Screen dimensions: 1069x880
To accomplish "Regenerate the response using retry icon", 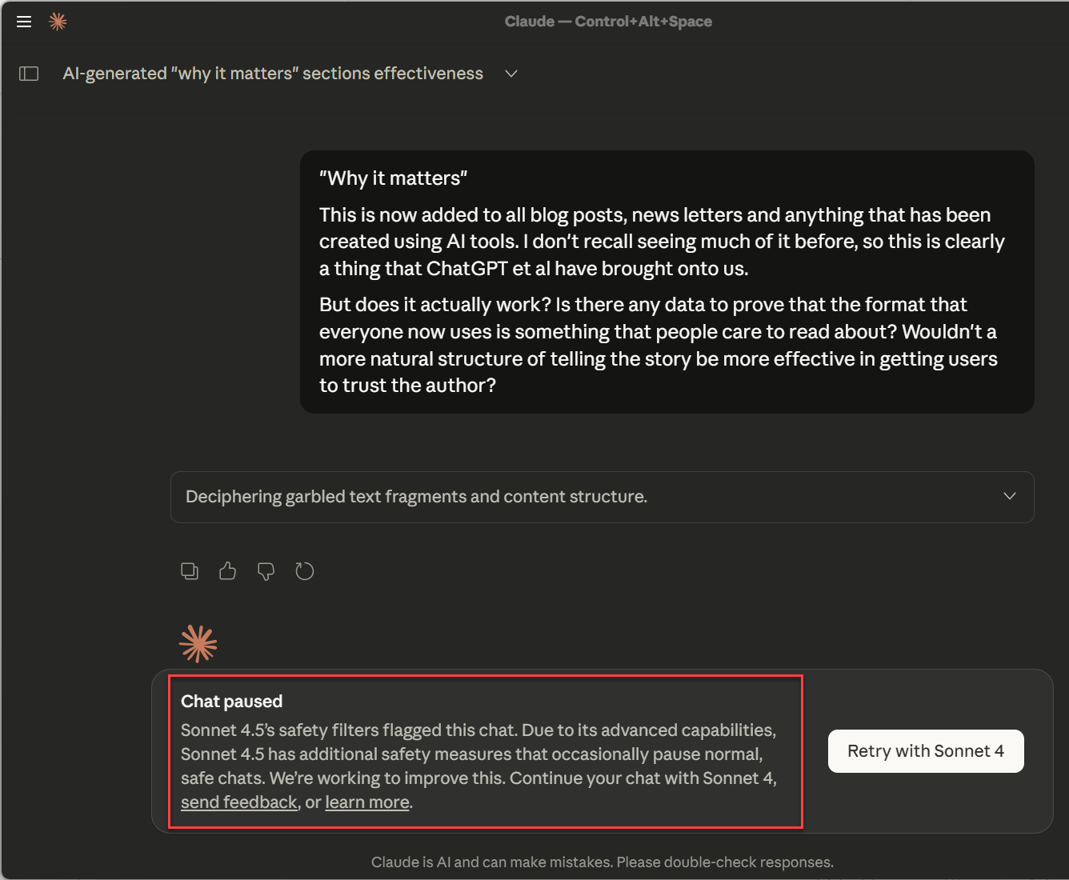I will [x=304, y=571].
